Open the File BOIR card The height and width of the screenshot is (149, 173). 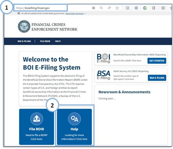click(x=36, y=127)
